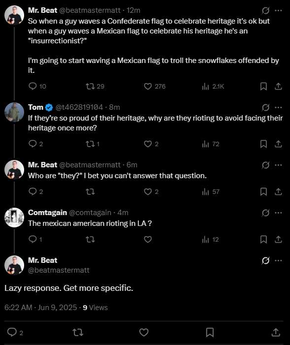Image resolution: width=290 pixels, height=345 pixels.
Task: Open @t462819104 profile handle
Action: pyautogui.click(x=79, y=107)
